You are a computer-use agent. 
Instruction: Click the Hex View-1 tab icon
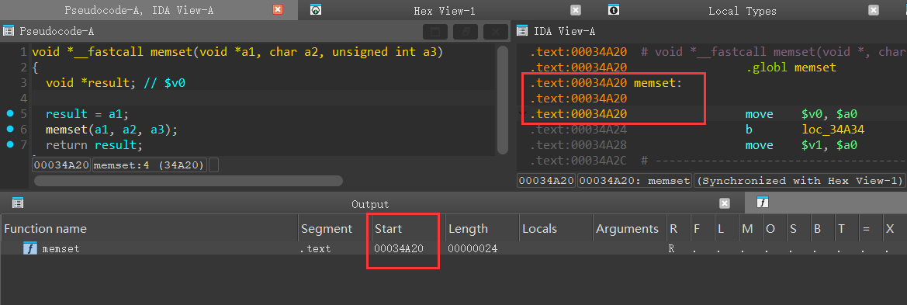pos(315,10)
